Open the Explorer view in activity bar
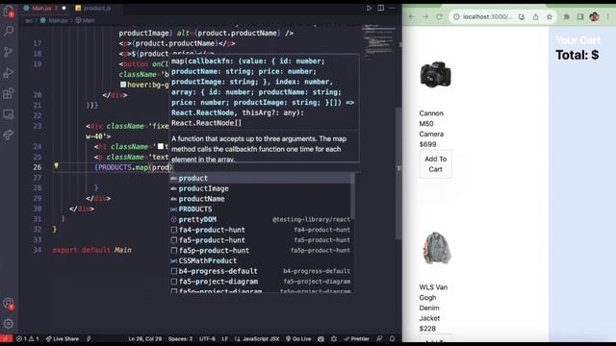Viewport: 616px width, 346px height. pyautogui.click(x=9, y=12)
